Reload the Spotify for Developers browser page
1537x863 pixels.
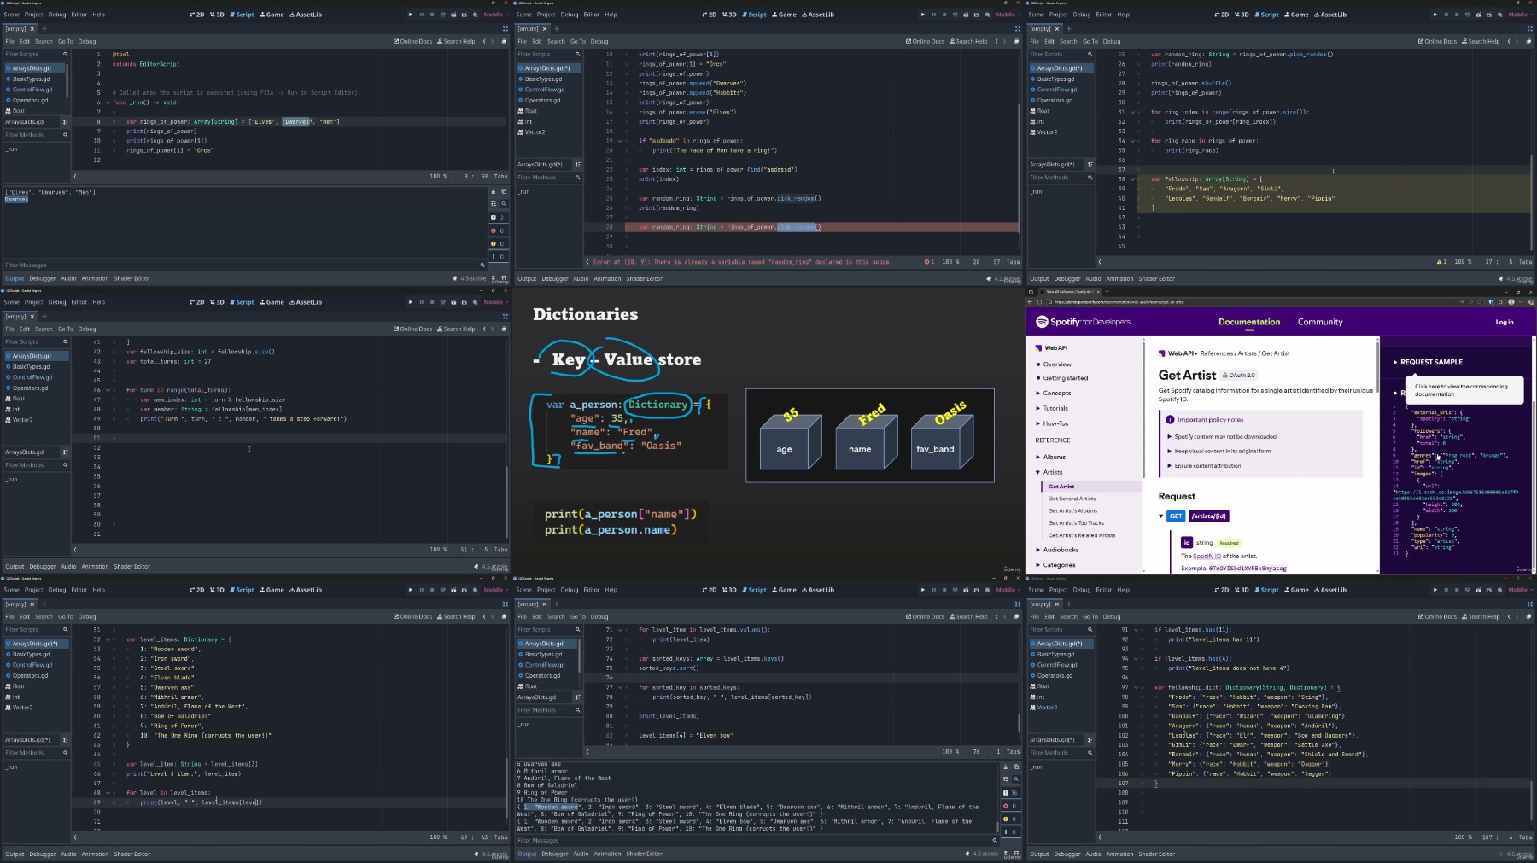(1039, 301)
